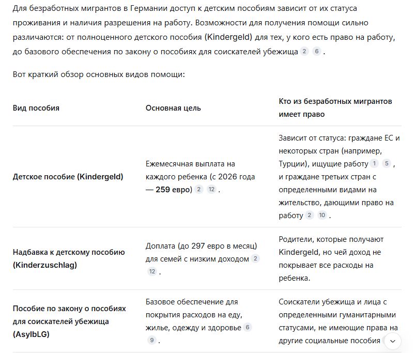
Task: Click the scroll-down chevron button
Action: [393, 341]
